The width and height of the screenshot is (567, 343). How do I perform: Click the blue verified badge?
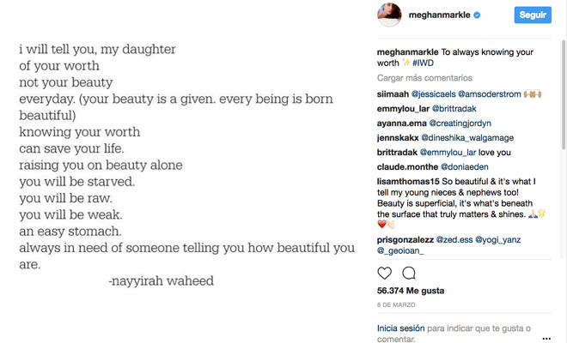[500, 15]
